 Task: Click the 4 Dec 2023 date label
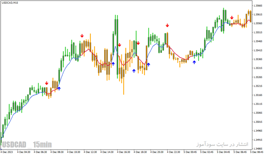(x=7, y=152)
